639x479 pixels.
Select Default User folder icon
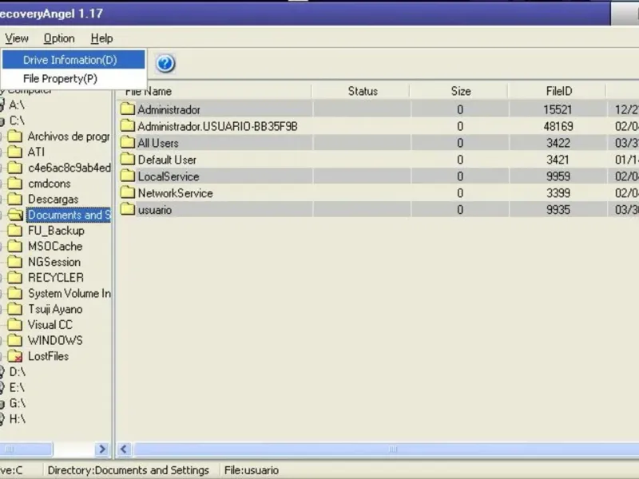(128, 159)
